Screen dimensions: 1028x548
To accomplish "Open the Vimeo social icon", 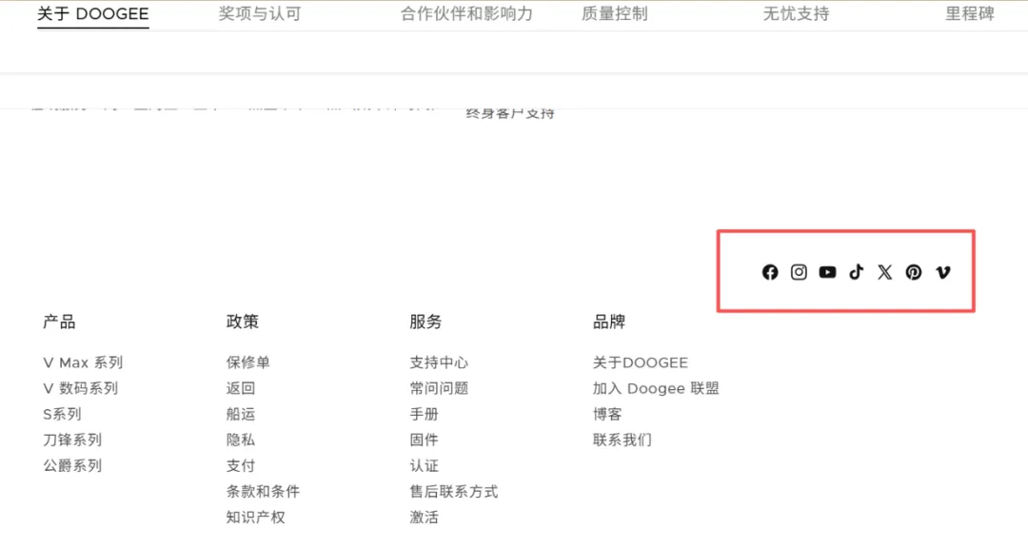I will pos(942,272).
